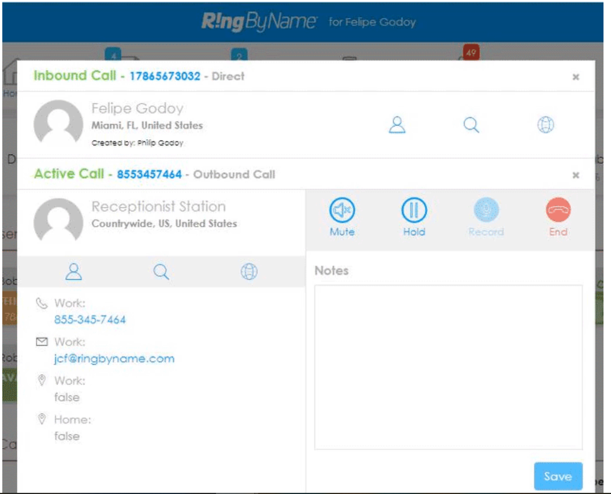Click active call number 8553457464

point(149,174)
